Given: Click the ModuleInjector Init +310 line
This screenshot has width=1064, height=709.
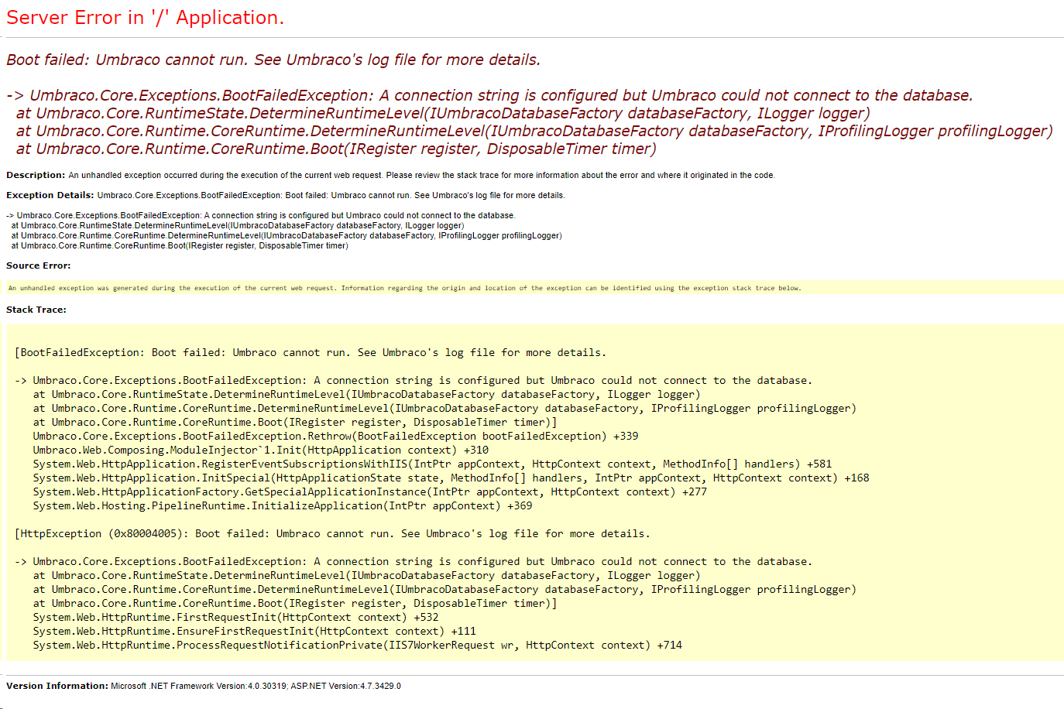Looking at the screenshot, I should [x=260, y=450].
